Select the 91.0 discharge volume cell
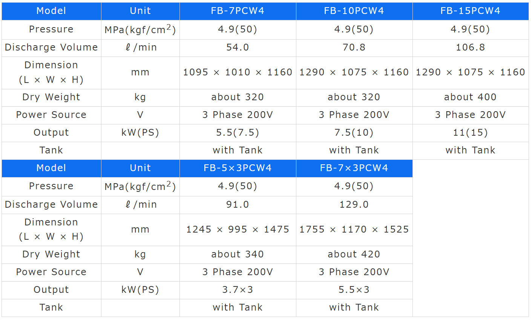 click(x=238, y=205)
